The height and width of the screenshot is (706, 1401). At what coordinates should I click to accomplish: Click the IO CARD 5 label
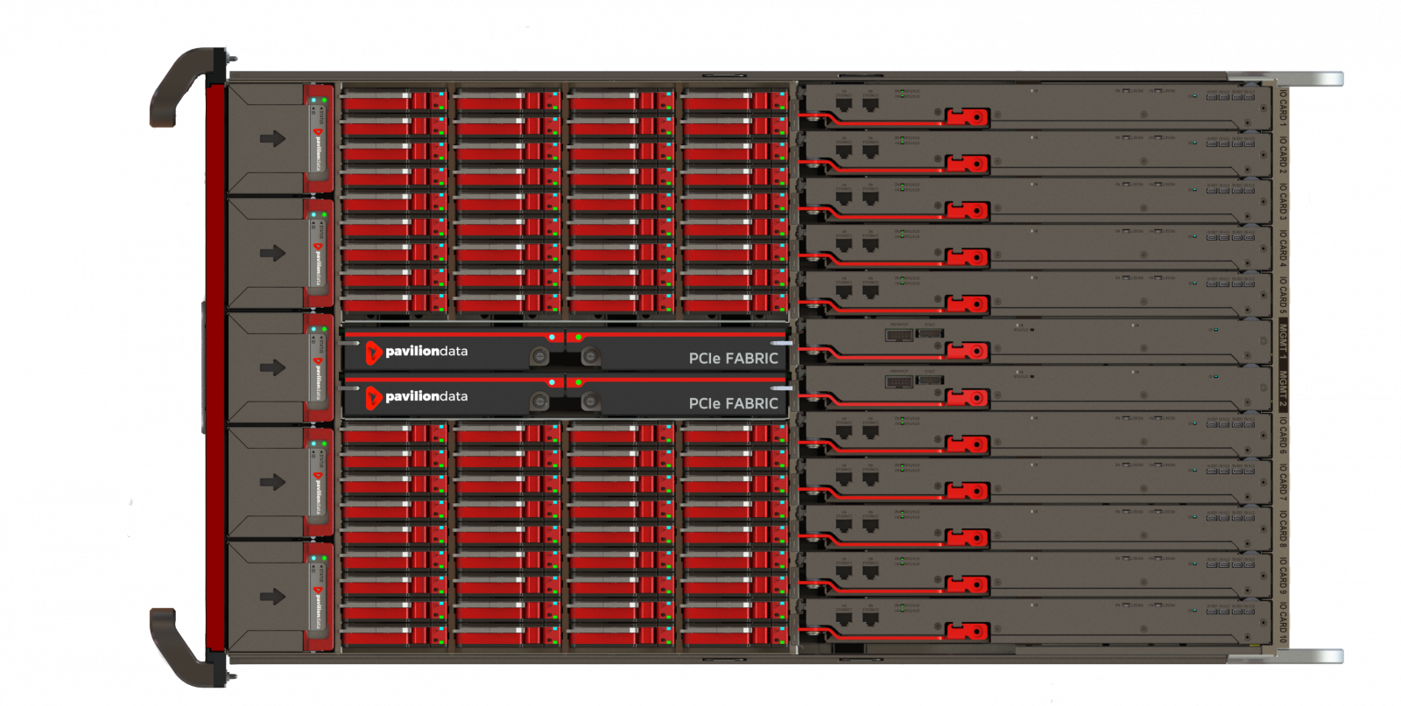coord(1283,295)
